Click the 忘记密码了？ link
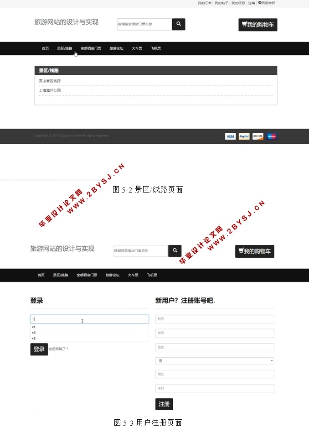The height and width of the screenshot is (427, 309). [x=58, y=349]
